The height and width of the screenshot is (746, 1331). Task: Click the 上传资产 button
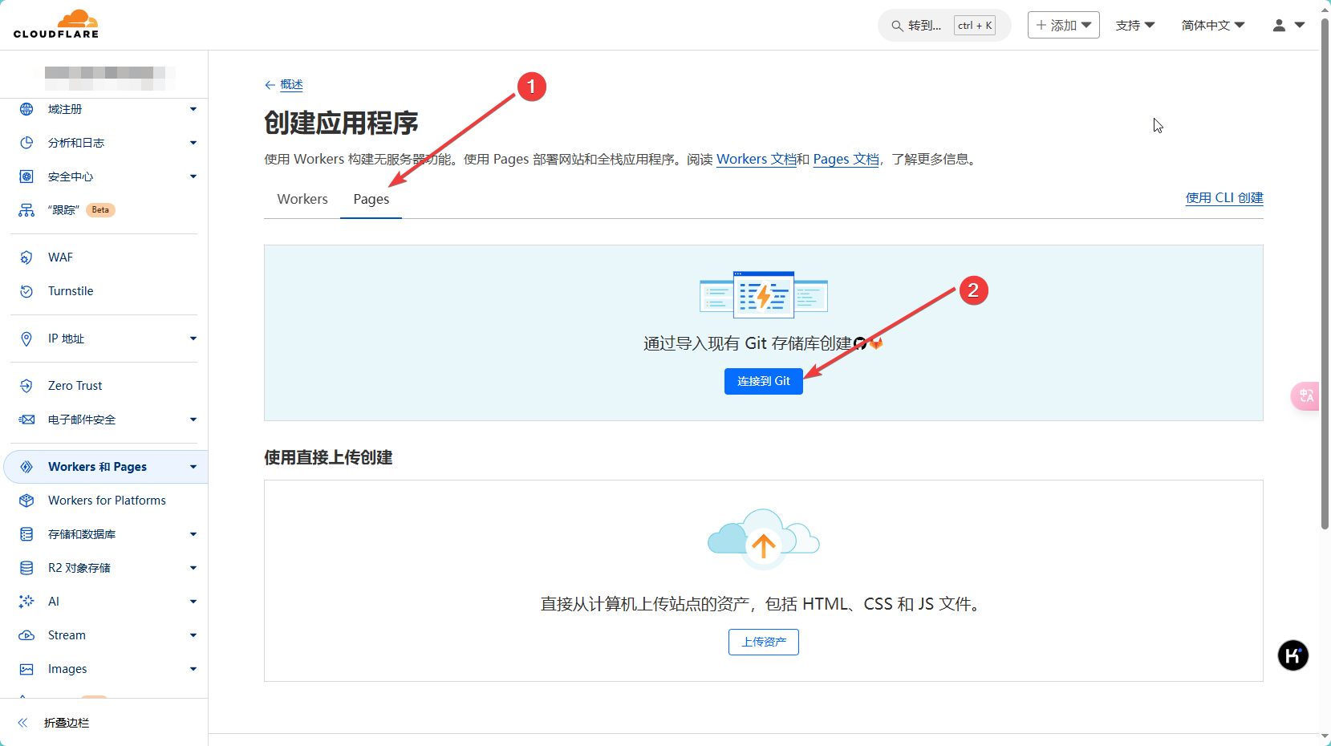764,642
